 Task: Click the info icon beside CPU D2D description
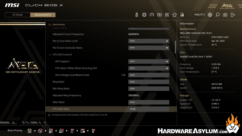coord(49,115)
